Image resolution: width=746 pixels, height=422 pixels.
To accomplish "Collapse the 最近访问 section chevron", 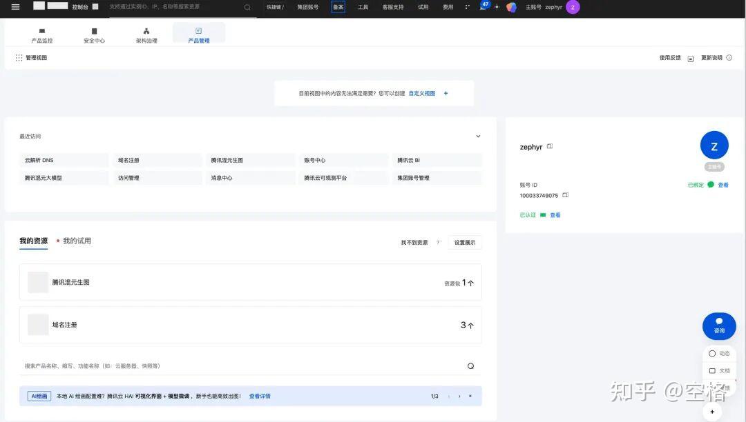I will coord(477,136).
